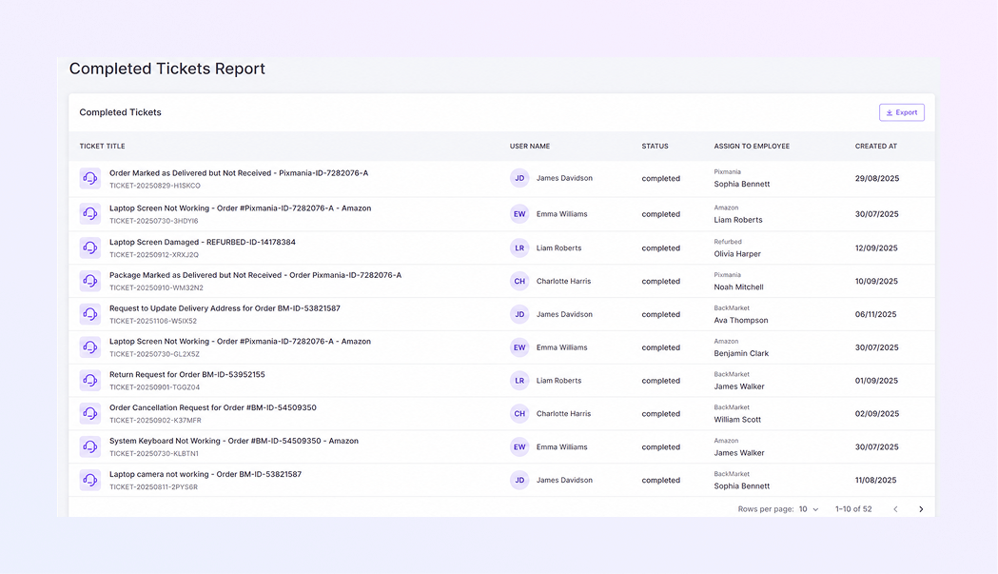Click created date 11/08/2025
The height and width of the screenshot is (574, 998).
tap(876, 480)
